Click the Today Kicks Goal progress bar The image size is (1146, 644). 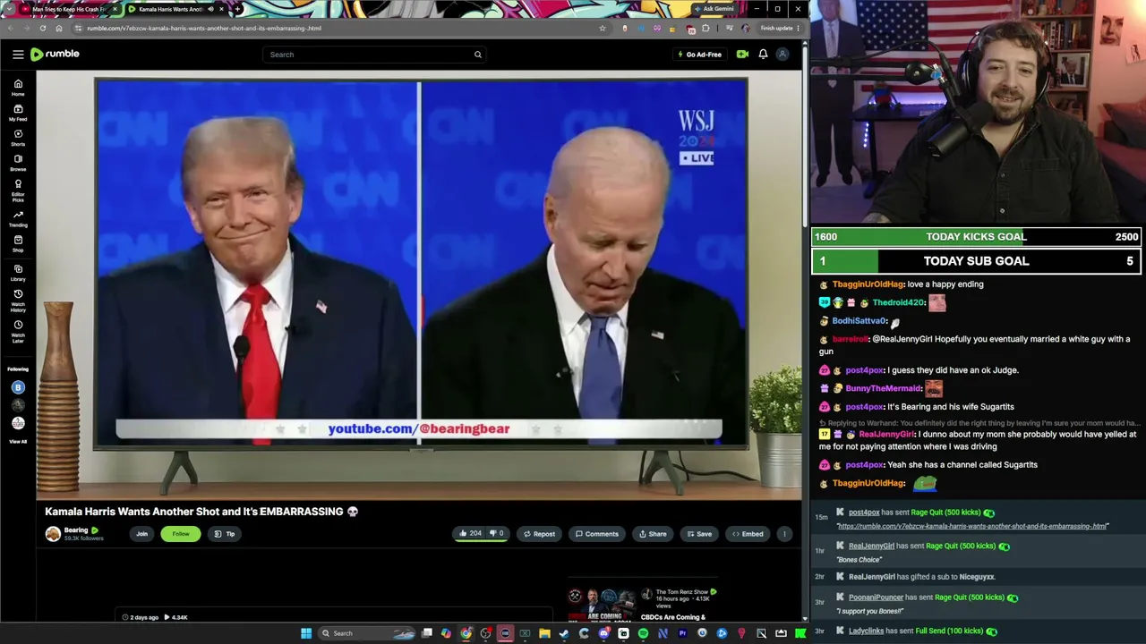click(976, 237)
